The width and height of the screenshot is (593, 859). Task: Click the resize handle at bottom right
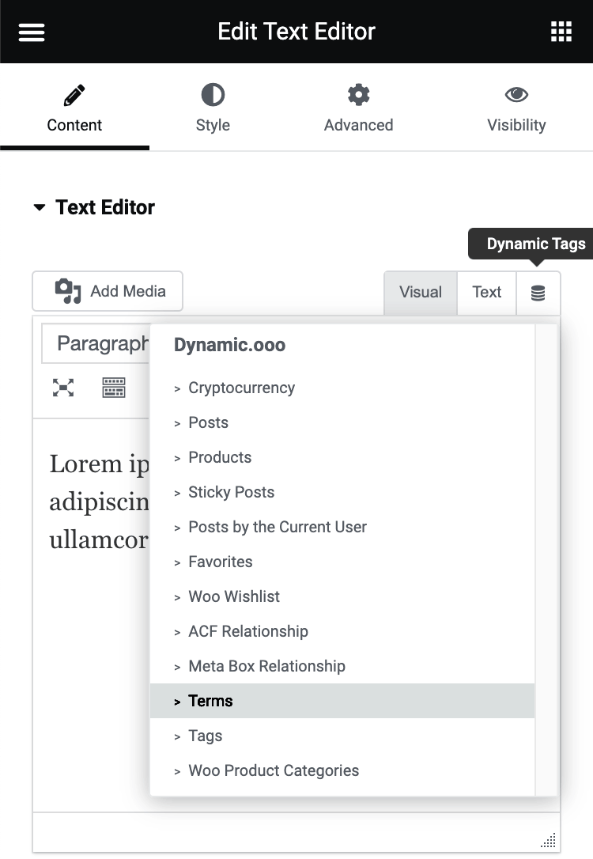[549, 840]
